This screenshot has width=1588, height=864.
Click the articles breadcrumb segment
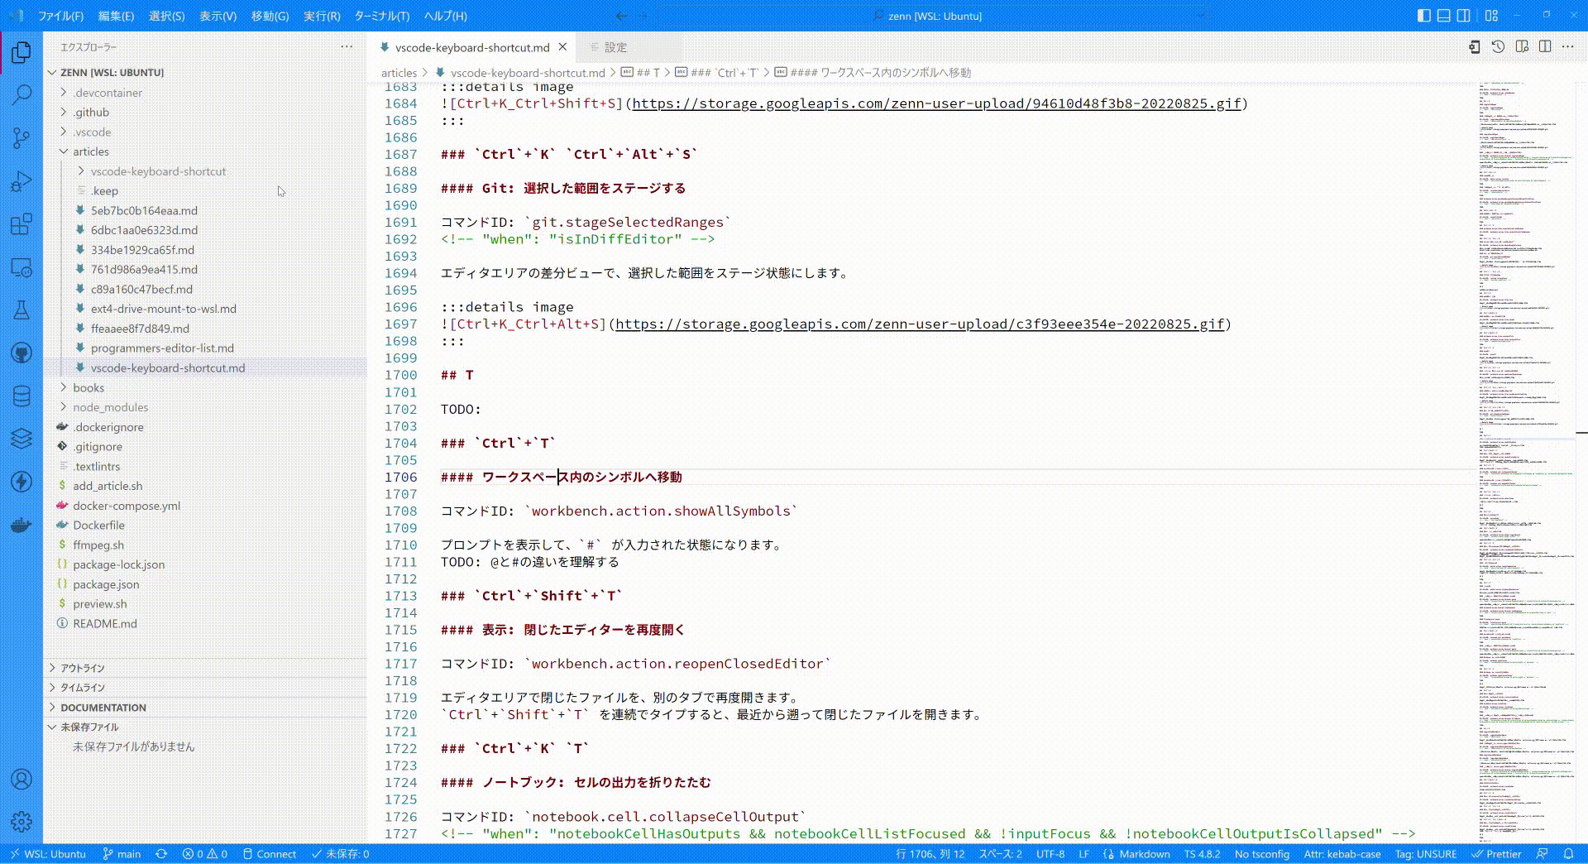(x=399, y=73)
